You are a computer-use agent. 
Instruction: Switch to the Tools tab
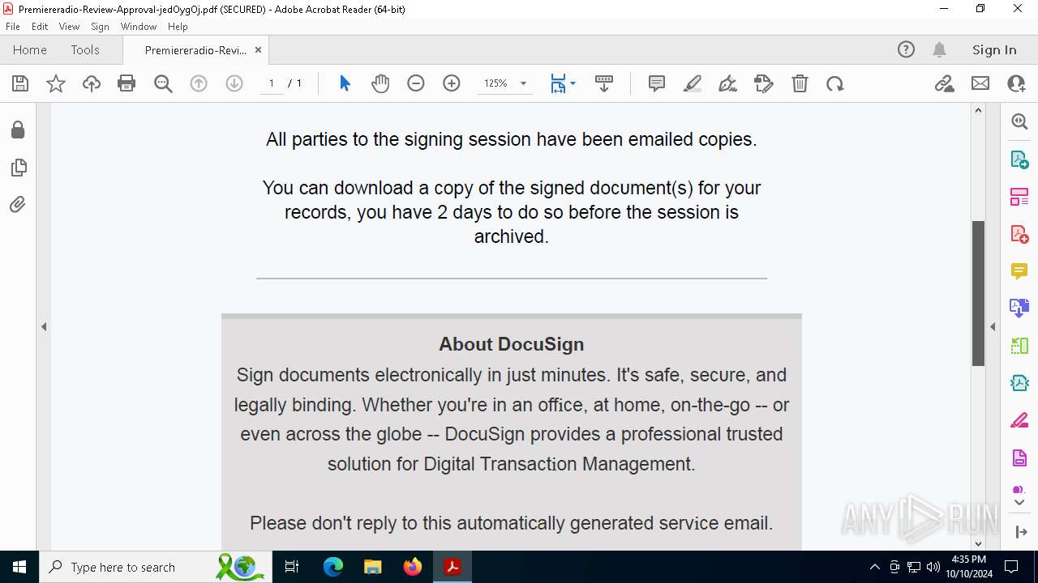[85, 50]
